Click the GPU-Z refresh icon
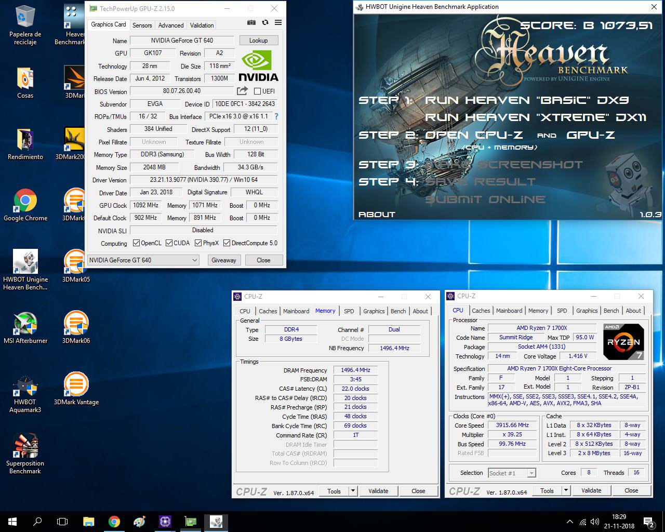 coord(265,22)
